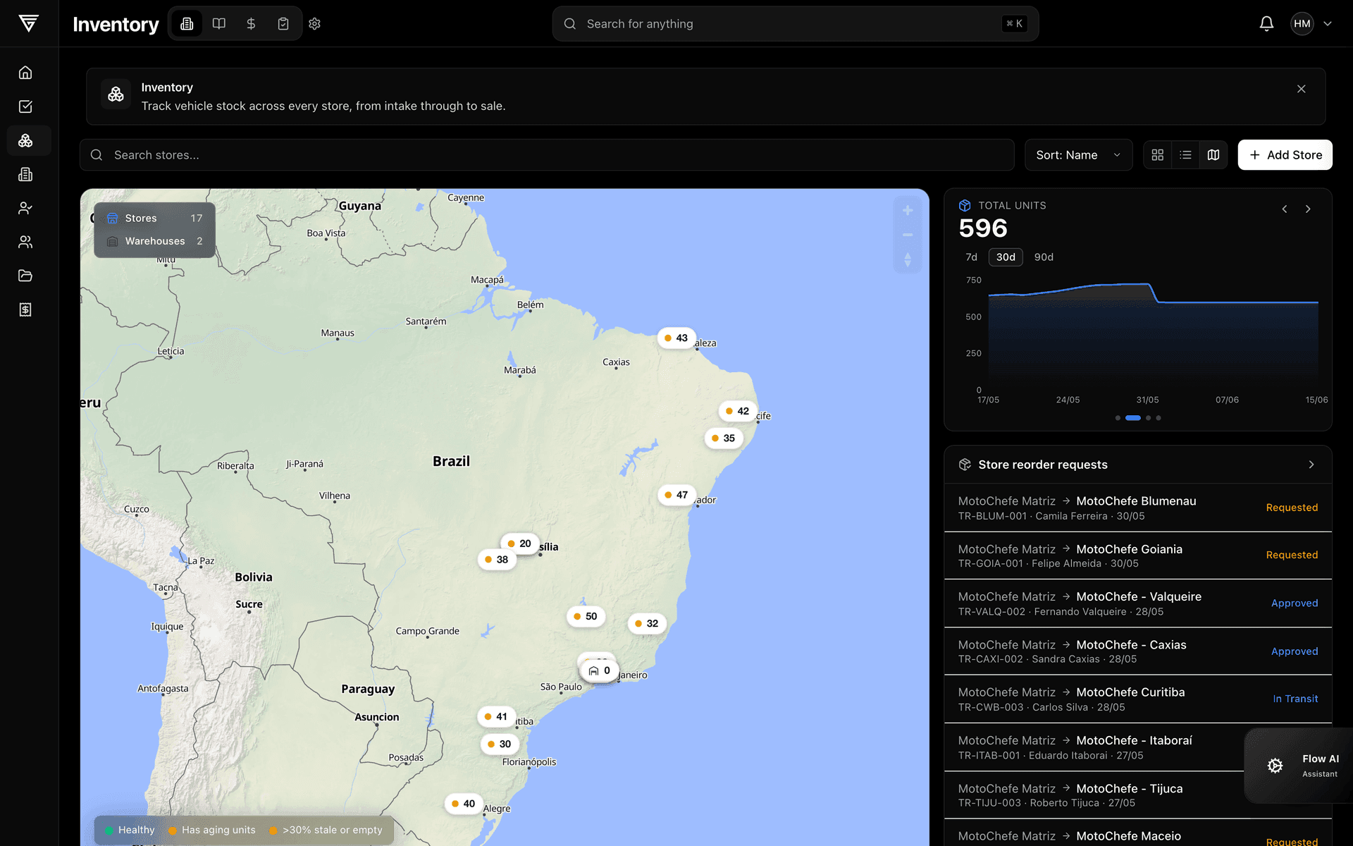Open the Sort: Name dropdown

tap(1078, 155)
